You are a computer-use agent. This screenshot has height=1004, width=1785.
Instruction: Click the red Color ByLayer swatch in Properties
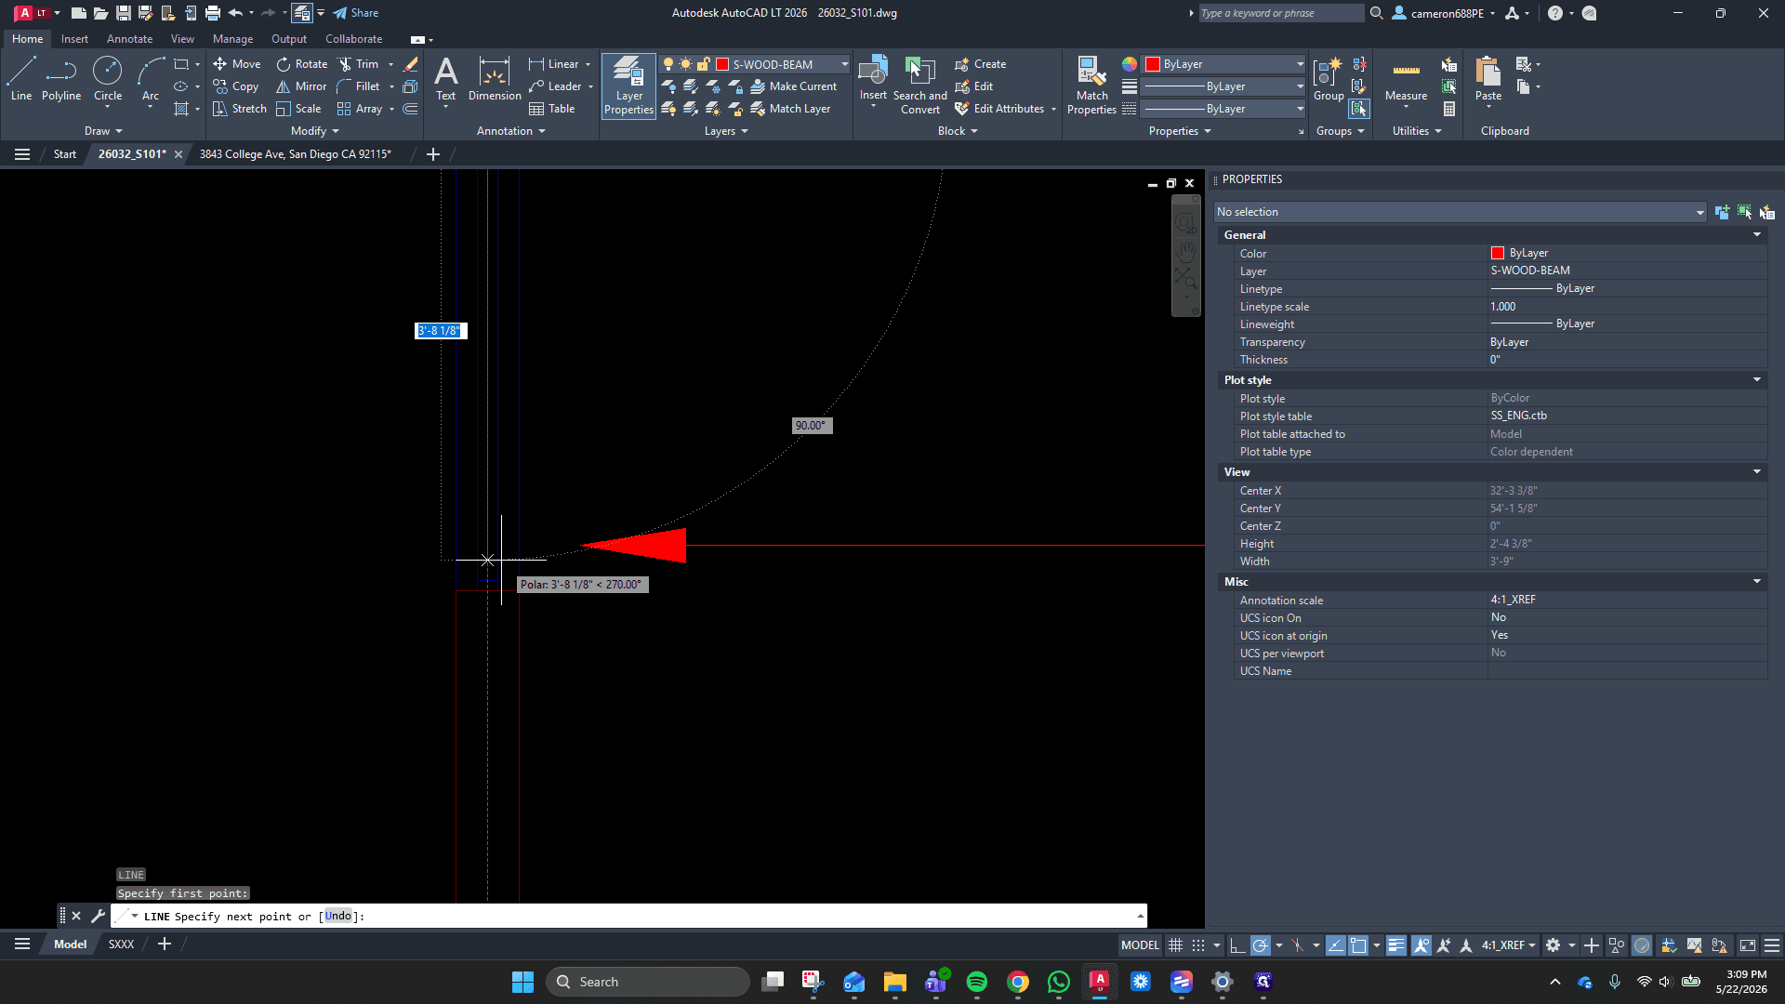point(1498,253)
